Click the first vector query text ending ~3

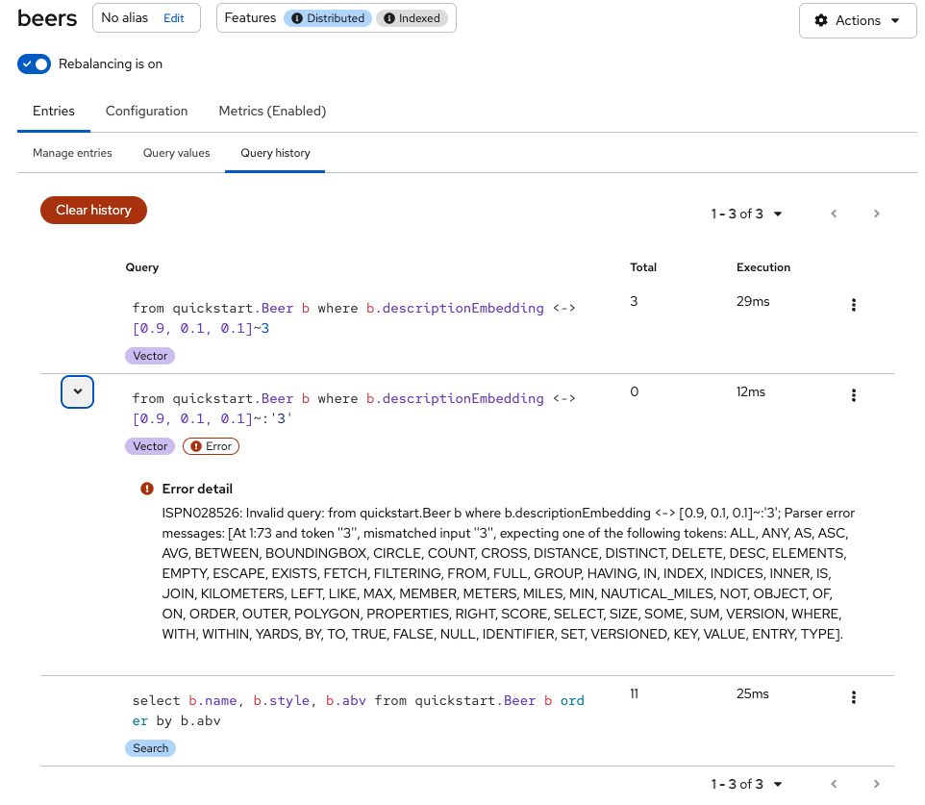pos(354,318)
